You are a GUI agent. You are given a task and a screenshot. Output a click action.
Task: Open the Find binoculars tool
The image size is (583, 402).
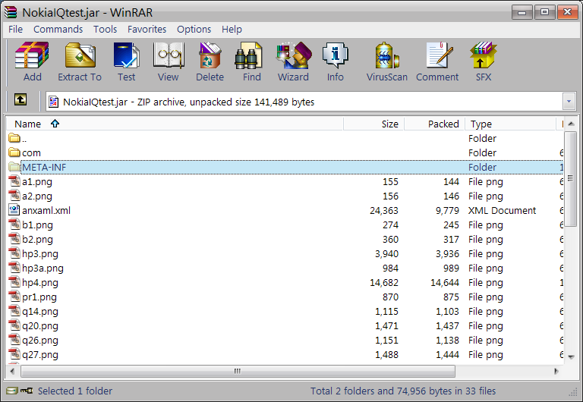pyautogui.click(x=248, y=55)
